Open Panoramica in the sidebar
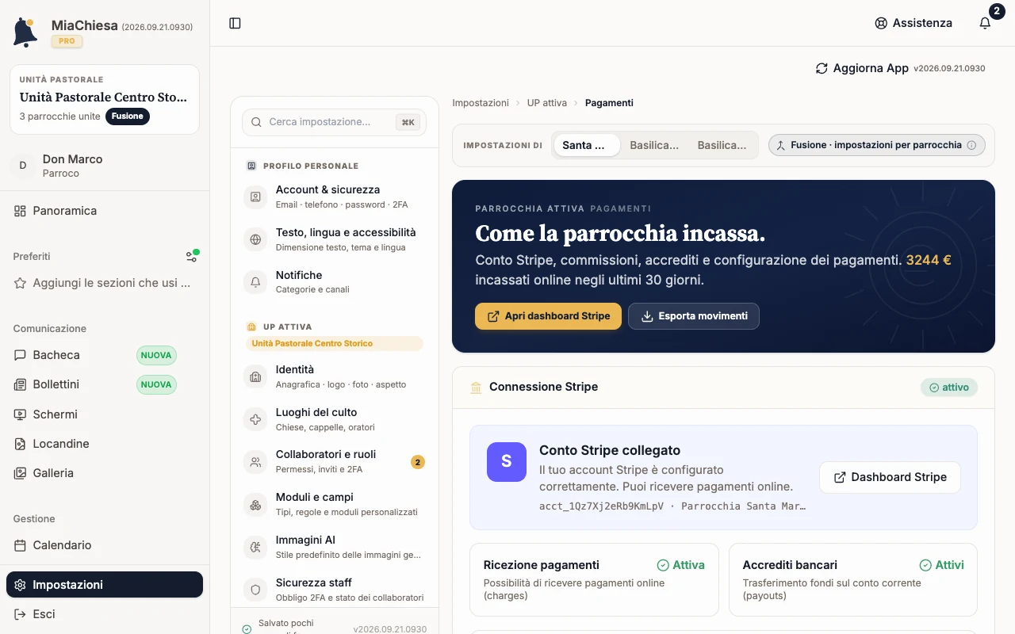This screenshot has width=1015, height=634. tap(105, 211)
